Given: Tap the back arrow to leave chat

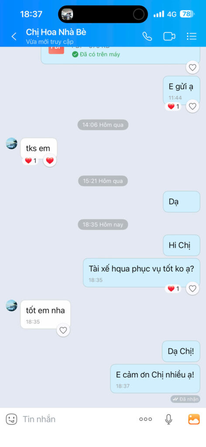Looking at the screenshot, I should [x=14, y=37].
